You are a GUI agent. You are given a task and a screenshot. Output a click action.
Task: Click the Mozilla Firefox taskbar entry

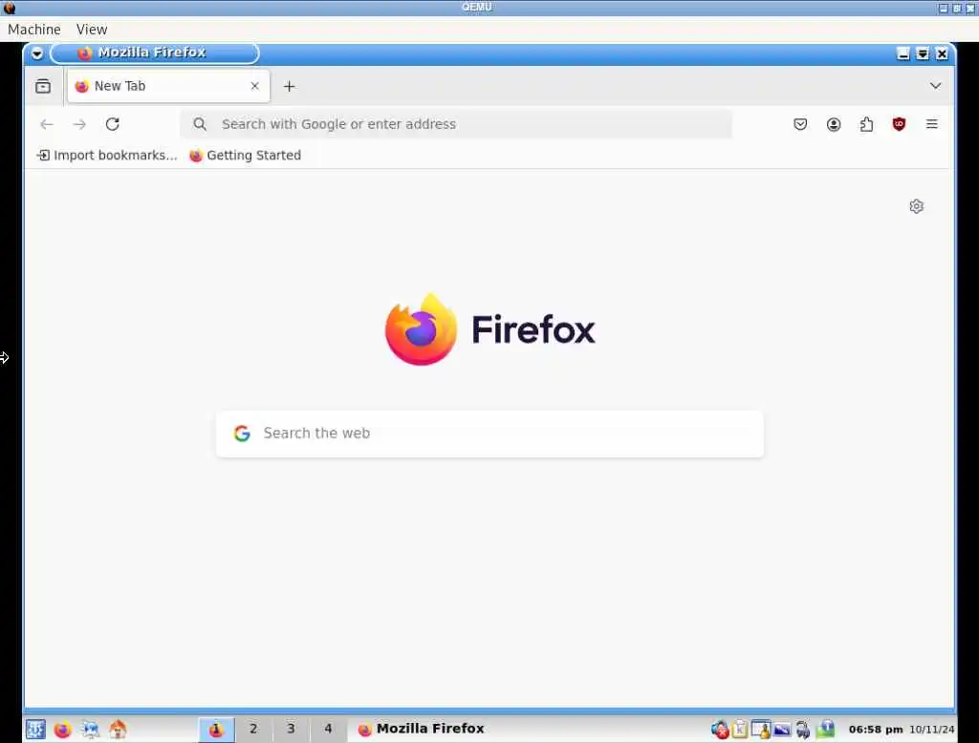point(421,729)
